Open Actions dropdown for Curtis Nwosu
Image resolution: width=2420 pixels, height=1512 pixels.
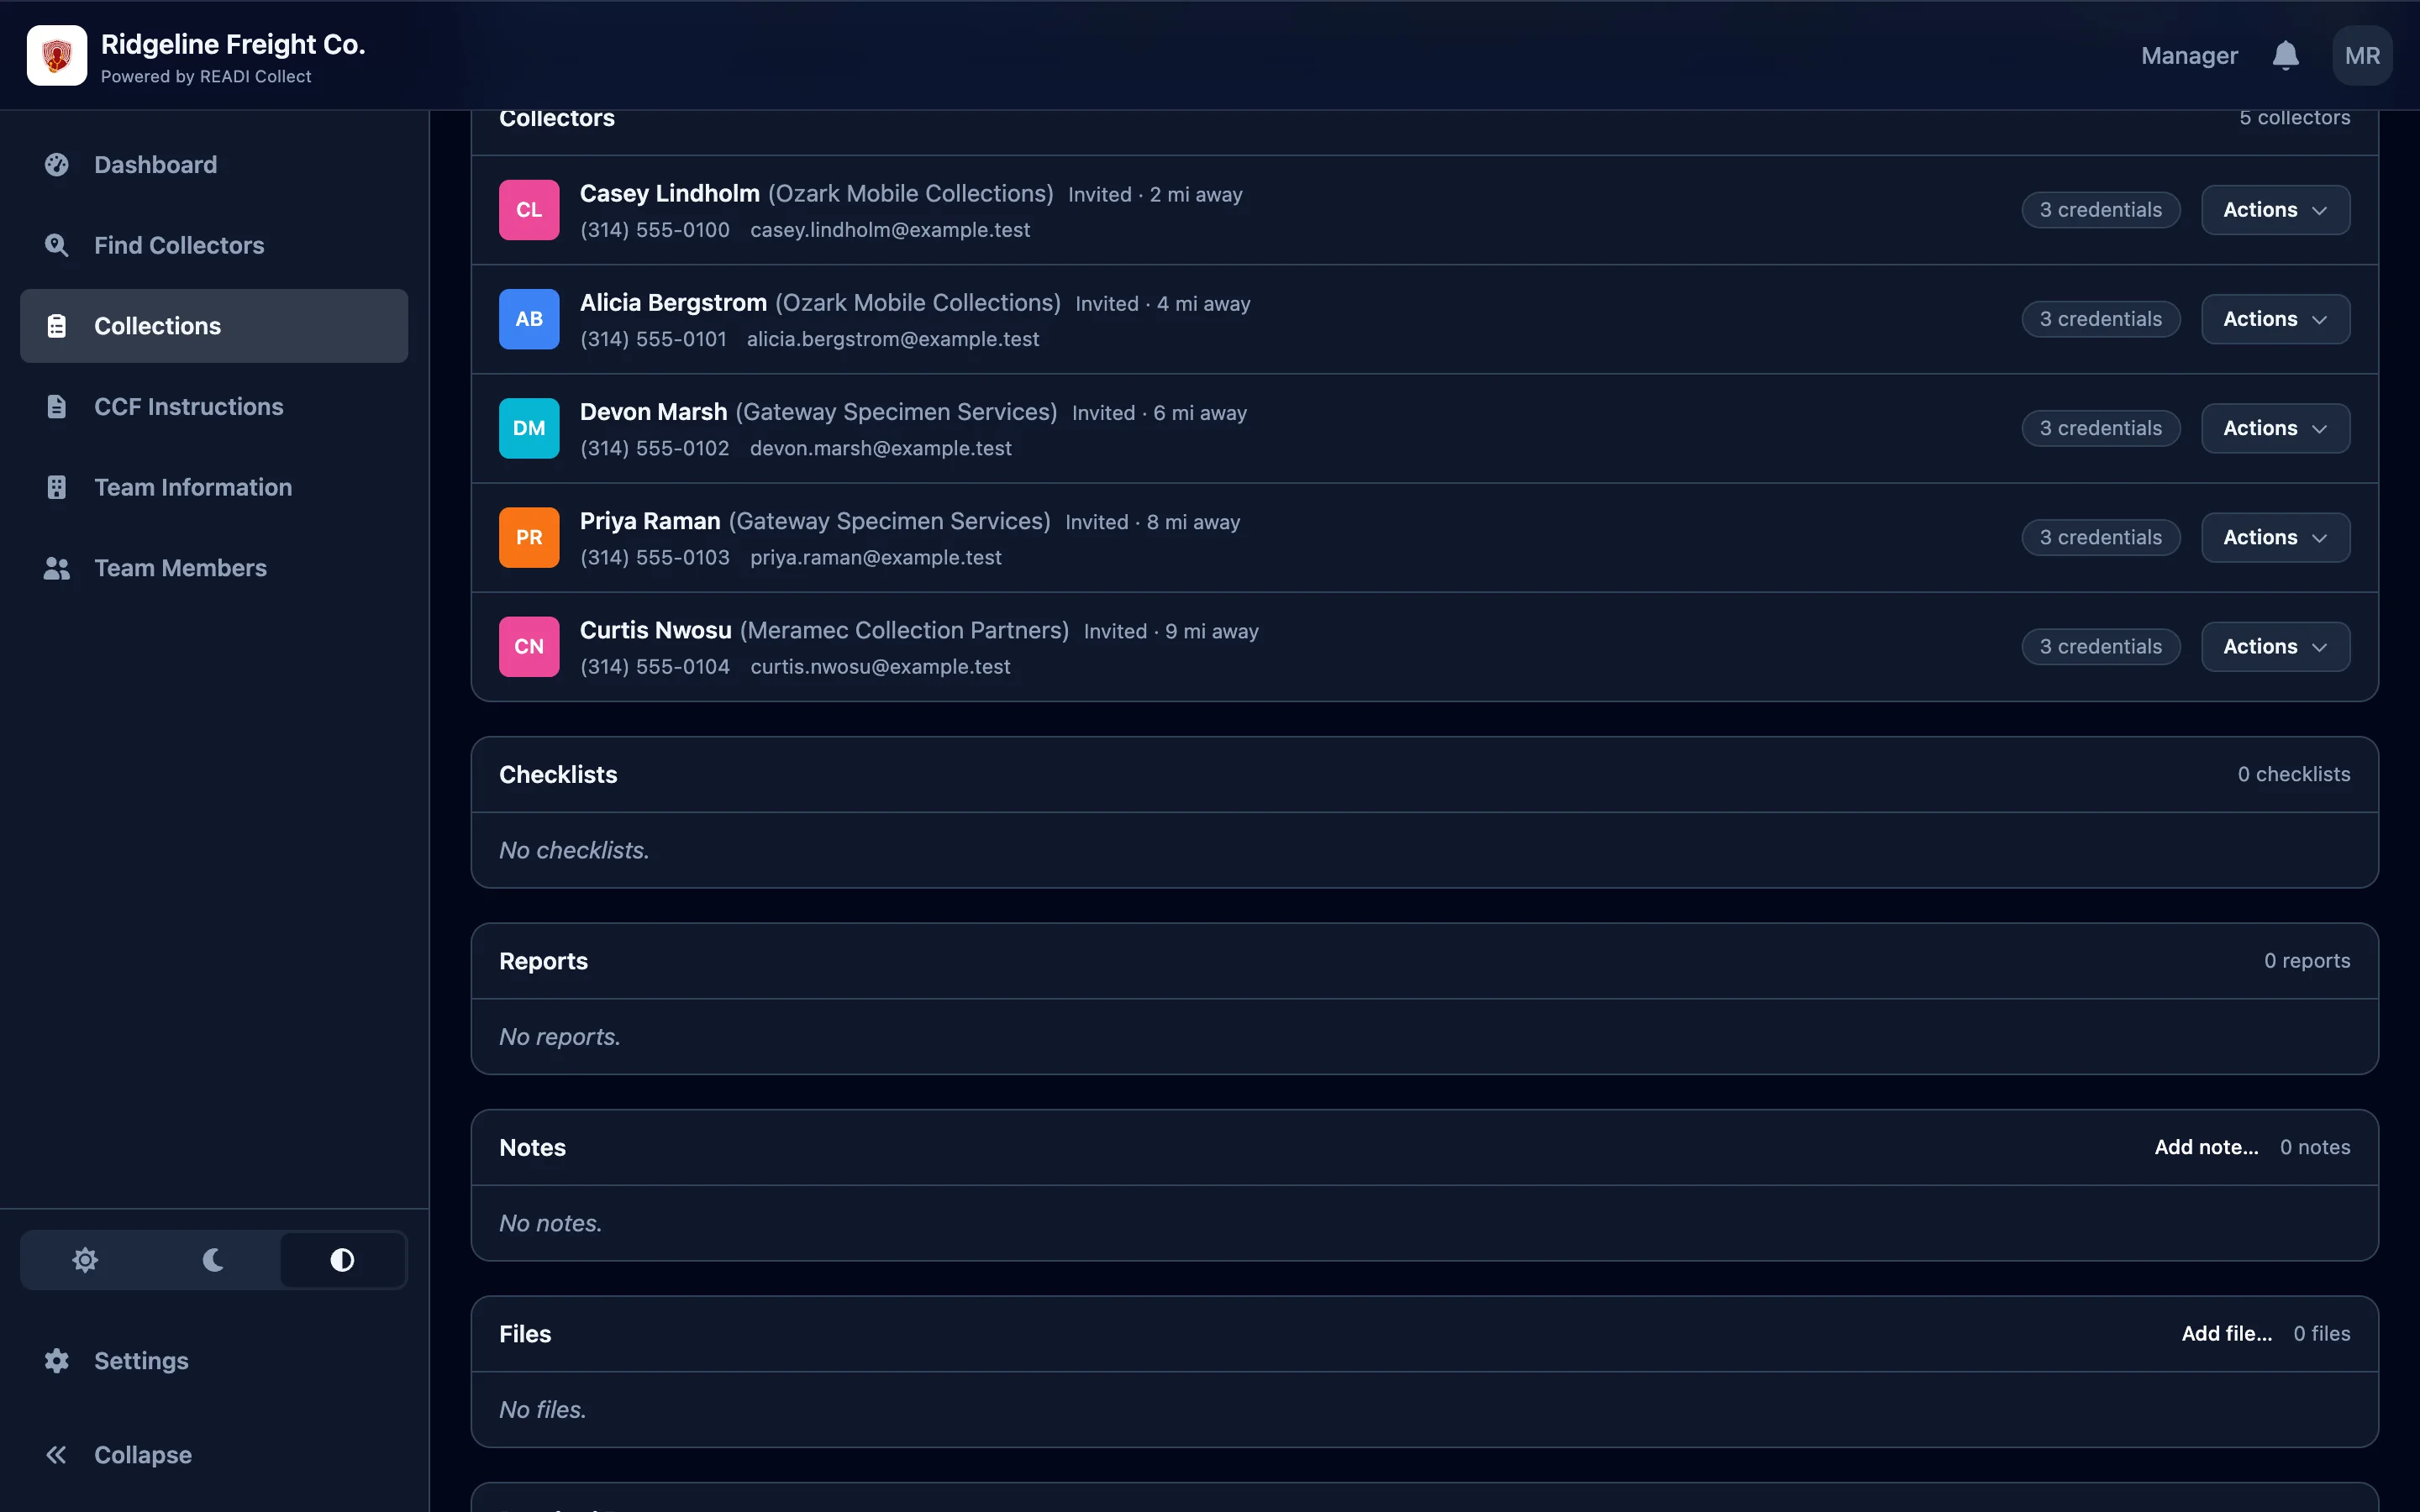(x=2275, y=646)
